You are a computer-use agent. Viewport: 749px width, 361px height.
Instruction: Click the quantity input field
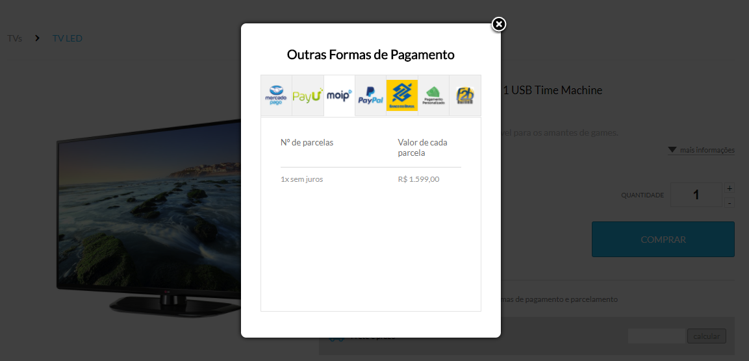click(x=696, y=195)
